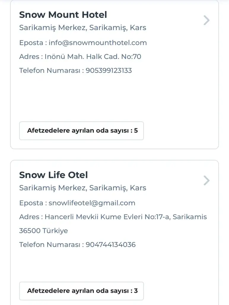The height and width of the screenshot is (305, 229).
Task: Click the Snow Mount Hotel title
Action: (x=63, y=15)
